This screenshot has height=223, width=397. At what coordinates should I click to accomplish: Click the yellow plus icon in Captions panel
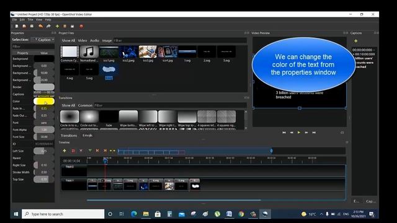[355, 41]
